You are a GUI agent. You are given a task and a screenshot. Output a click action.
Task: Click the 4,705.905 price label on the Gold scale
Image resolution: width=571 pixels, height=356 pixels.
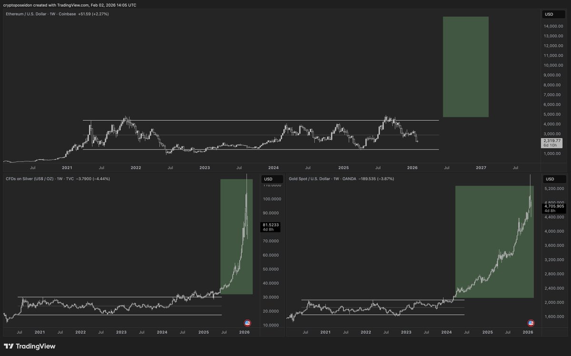pos(553,207)
